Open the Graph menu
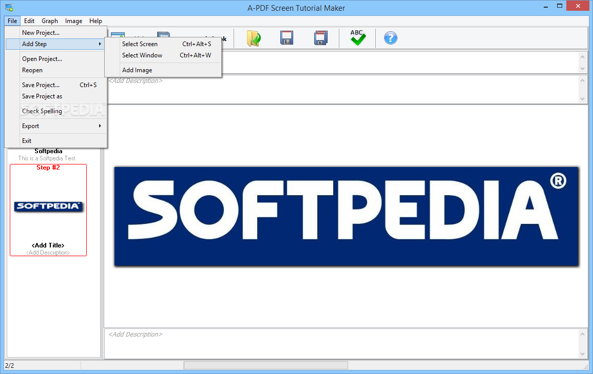Viewport: 593px width, 374px height. (49, 21)
